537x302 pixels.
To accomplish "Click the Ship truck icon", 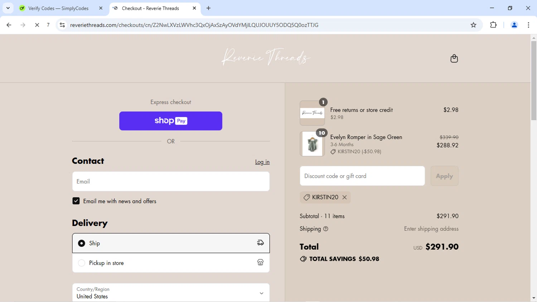I will point(260,243).
